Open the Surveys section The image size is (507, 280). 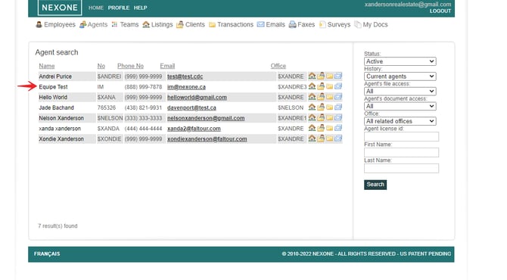click(x=334, y=24)
